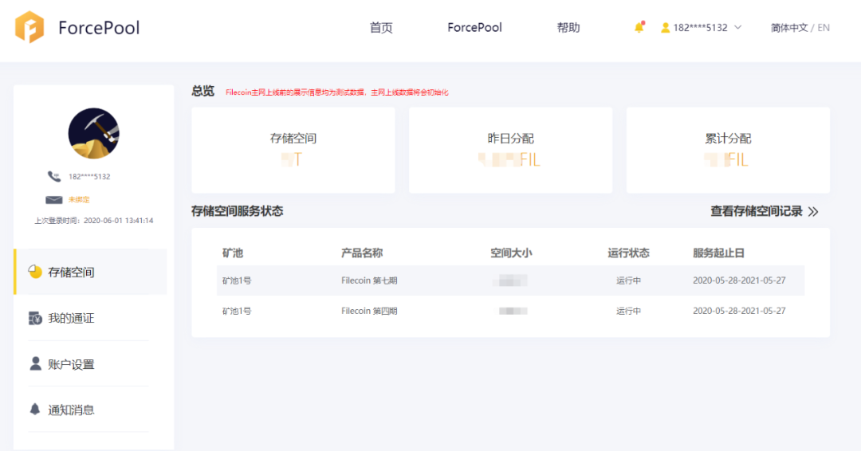Click the miner pickaxe avatar image
This screenshot has width=861, height=451.
93,133
